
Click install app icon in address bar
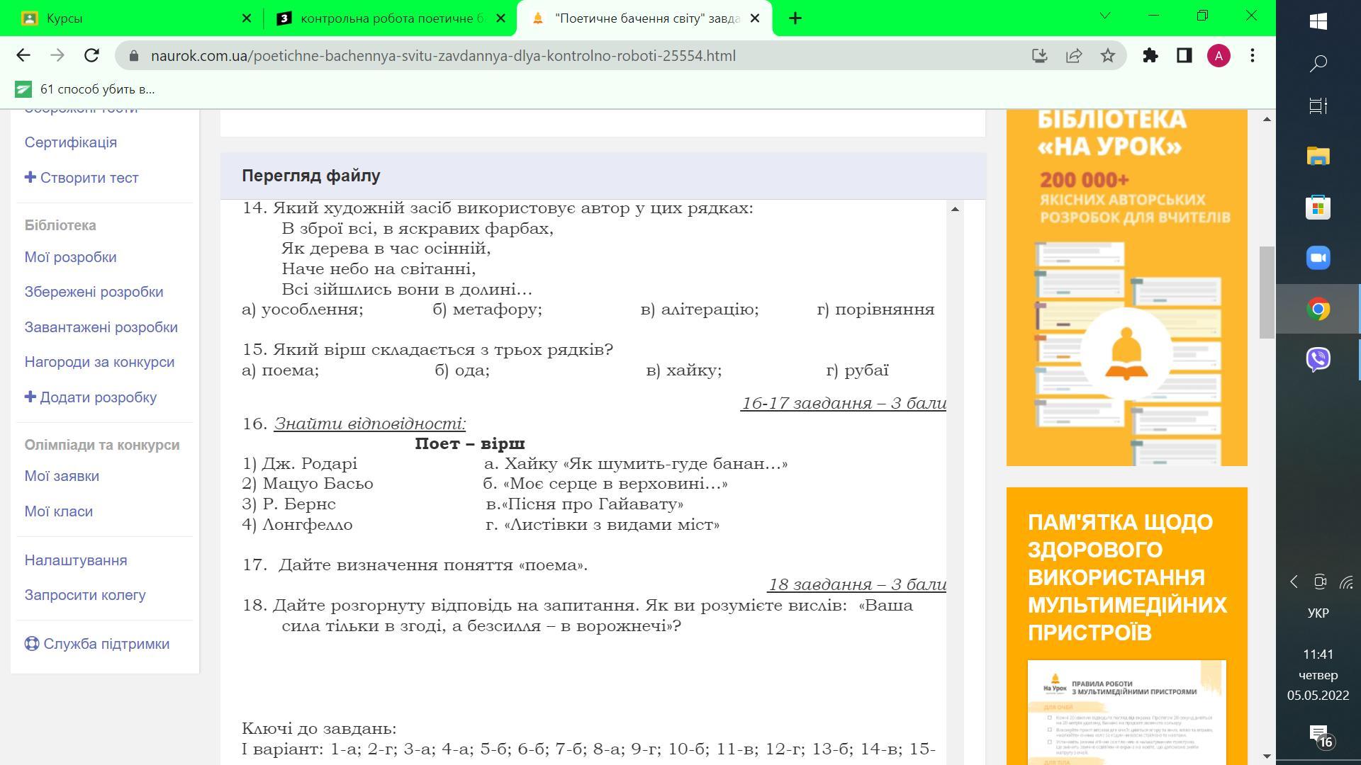click(1039, 55)
